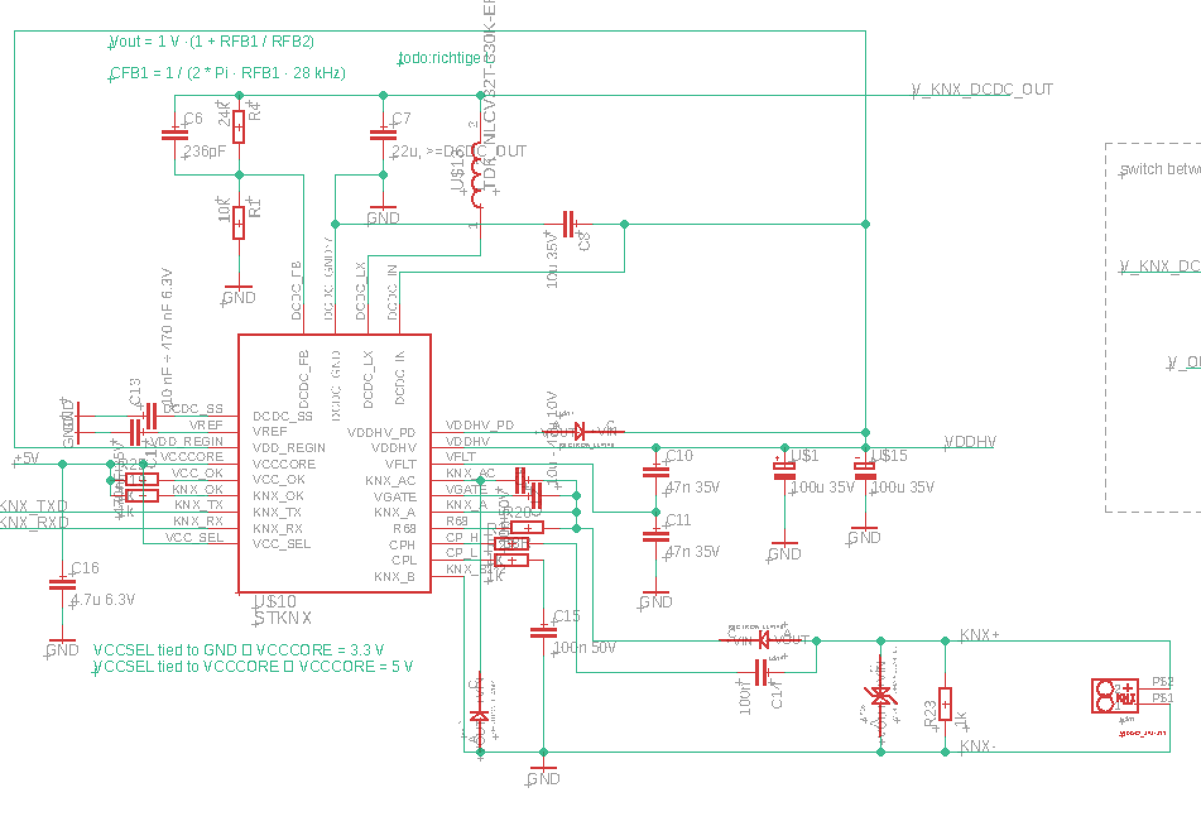Select the R1 10k resistor symbol
This screenshot has width=1201, height=826.
[x=239, y=223]
